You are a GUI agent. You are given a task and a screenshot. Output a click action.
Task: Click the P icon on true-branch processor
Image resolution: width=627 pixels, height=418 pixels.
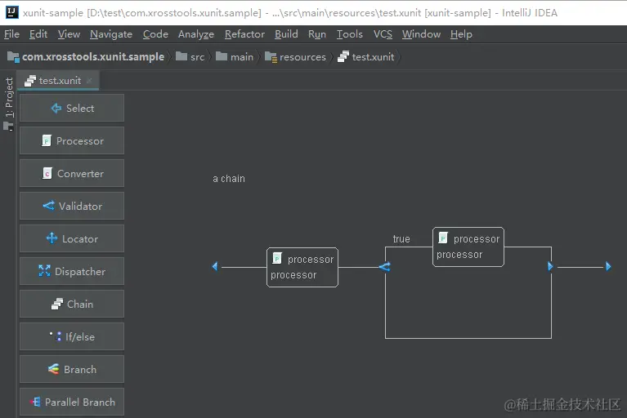[443, 238]
